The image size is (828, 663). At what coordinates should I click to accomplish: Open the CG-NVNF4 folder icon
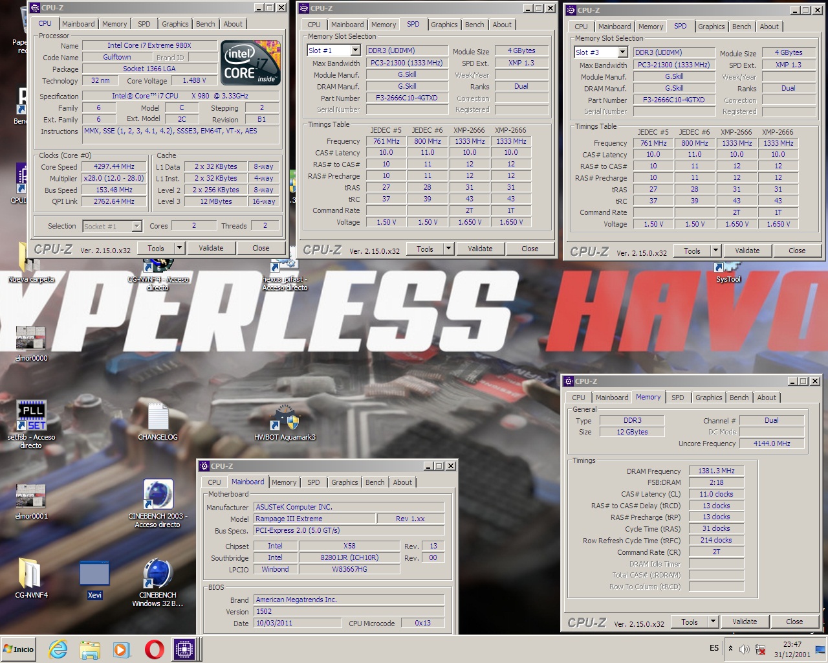point(31,578)
